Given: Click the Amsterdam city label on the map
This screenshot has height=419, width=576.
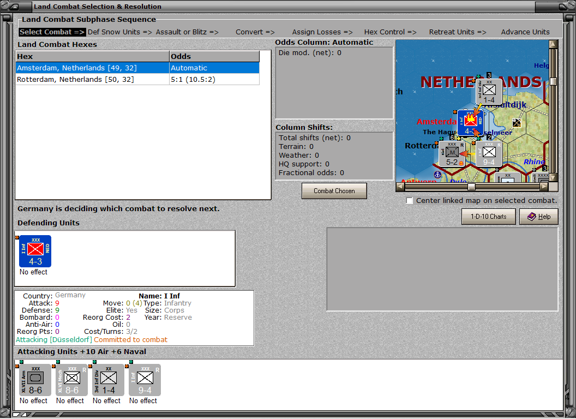Looking at the screenshot, I should coord(437,122).
